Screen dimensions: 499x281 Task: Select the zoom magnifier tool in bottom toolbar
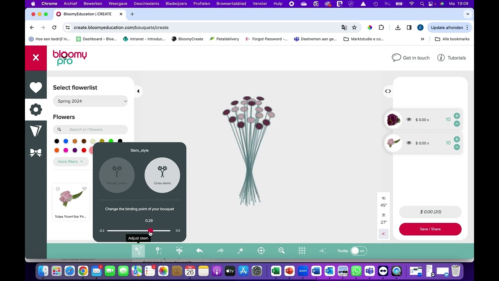point(281,251)
